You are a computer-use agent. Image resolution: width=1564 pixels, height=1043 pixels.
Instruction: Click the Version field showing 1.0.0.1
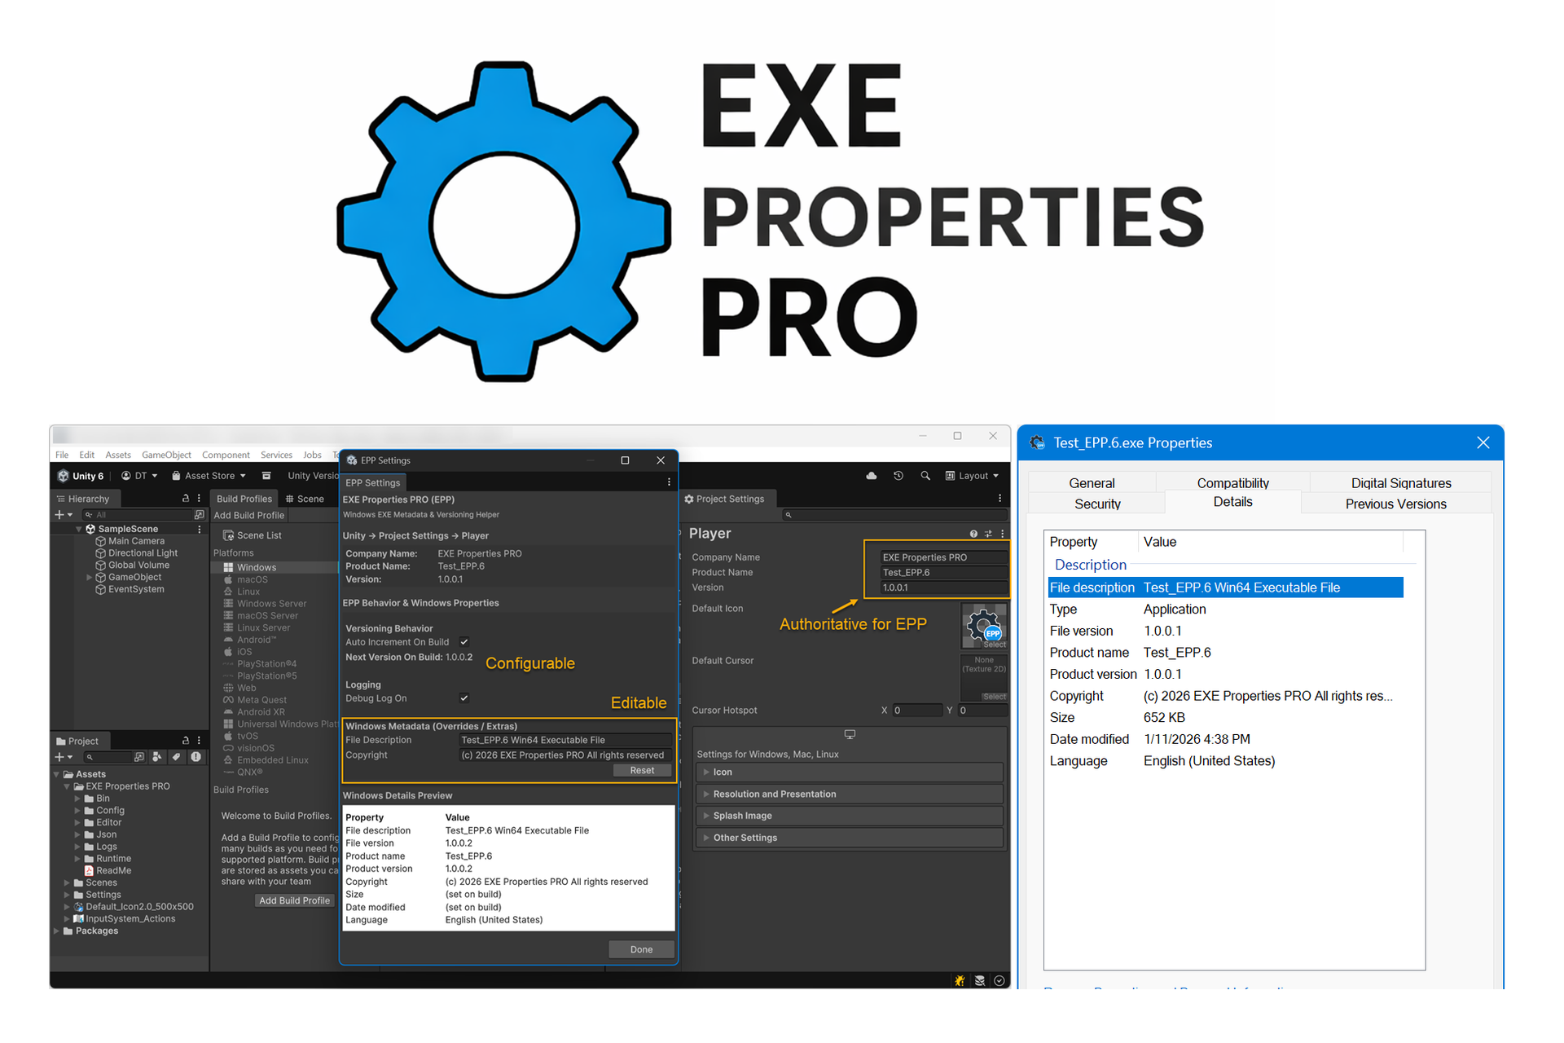coord(942,587)
